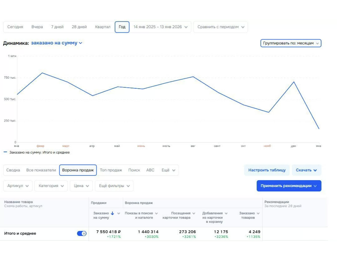The width and height of the screenshot is (337, 256).
Task: Click the Настроить таблицу button
Action: 267,170
